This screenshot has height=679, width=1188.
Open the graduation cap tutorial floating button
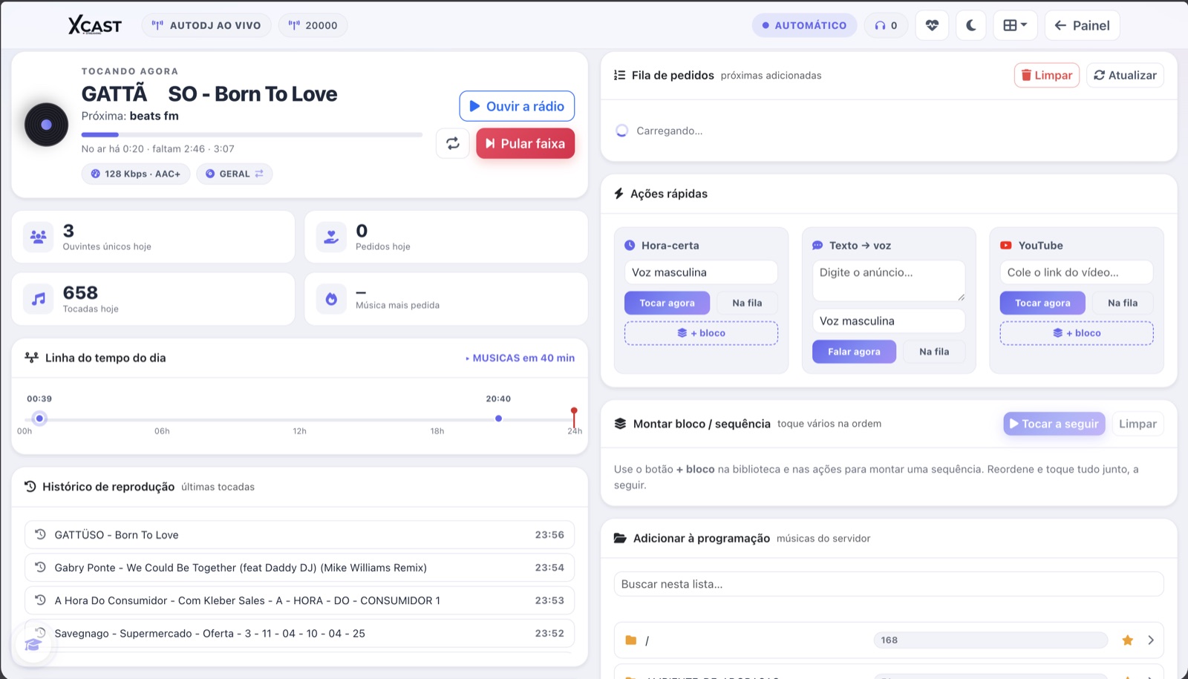tap(33, 644)
